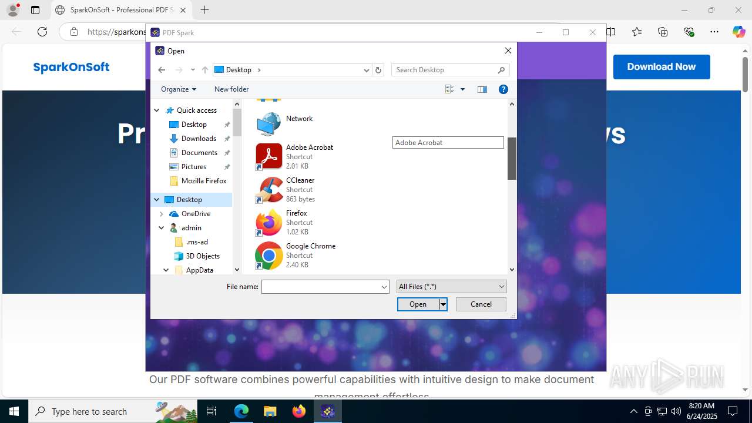Open recent locations dropdown arrow
The width and height of the screenshot is (752, 423).
[193, 70]
